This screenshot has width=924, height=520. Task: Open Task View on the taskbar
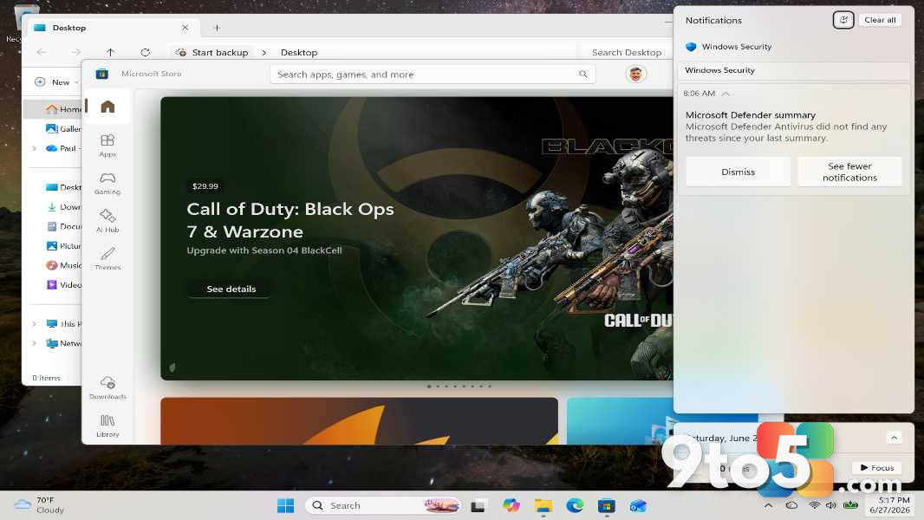pyautogui.click(x=478, y=506)
